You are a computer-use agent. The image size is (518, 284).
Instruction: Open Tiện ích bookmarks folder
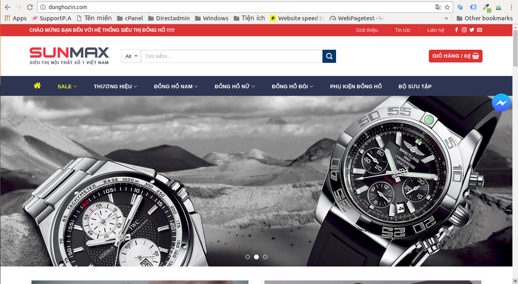click(249, 18)
